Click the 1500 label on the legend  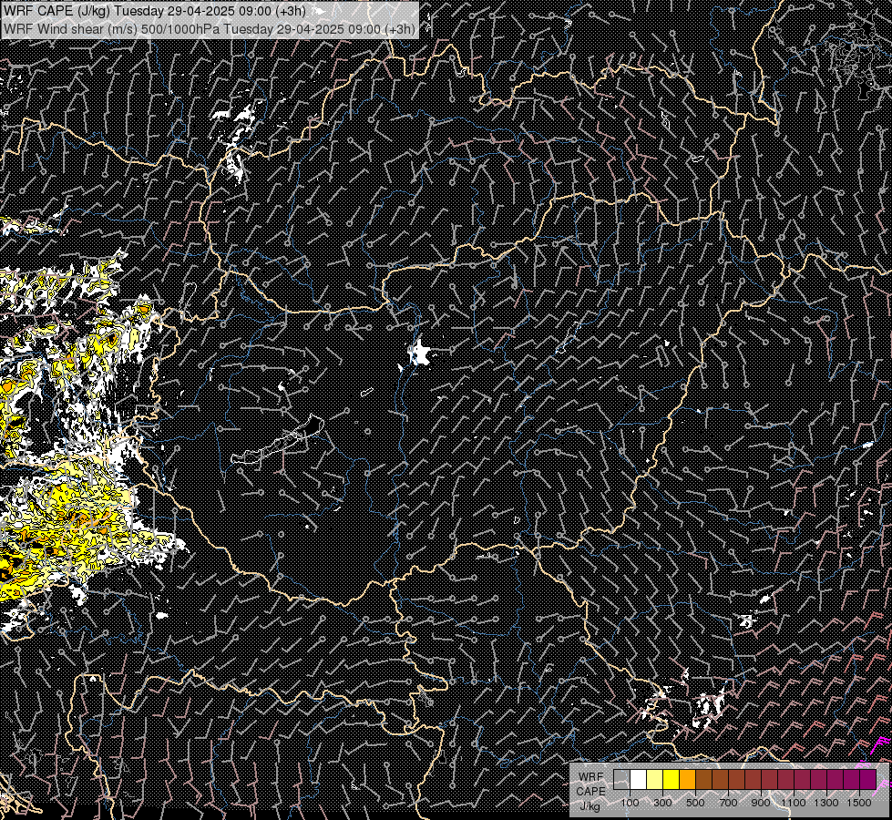tap(859, 803)
